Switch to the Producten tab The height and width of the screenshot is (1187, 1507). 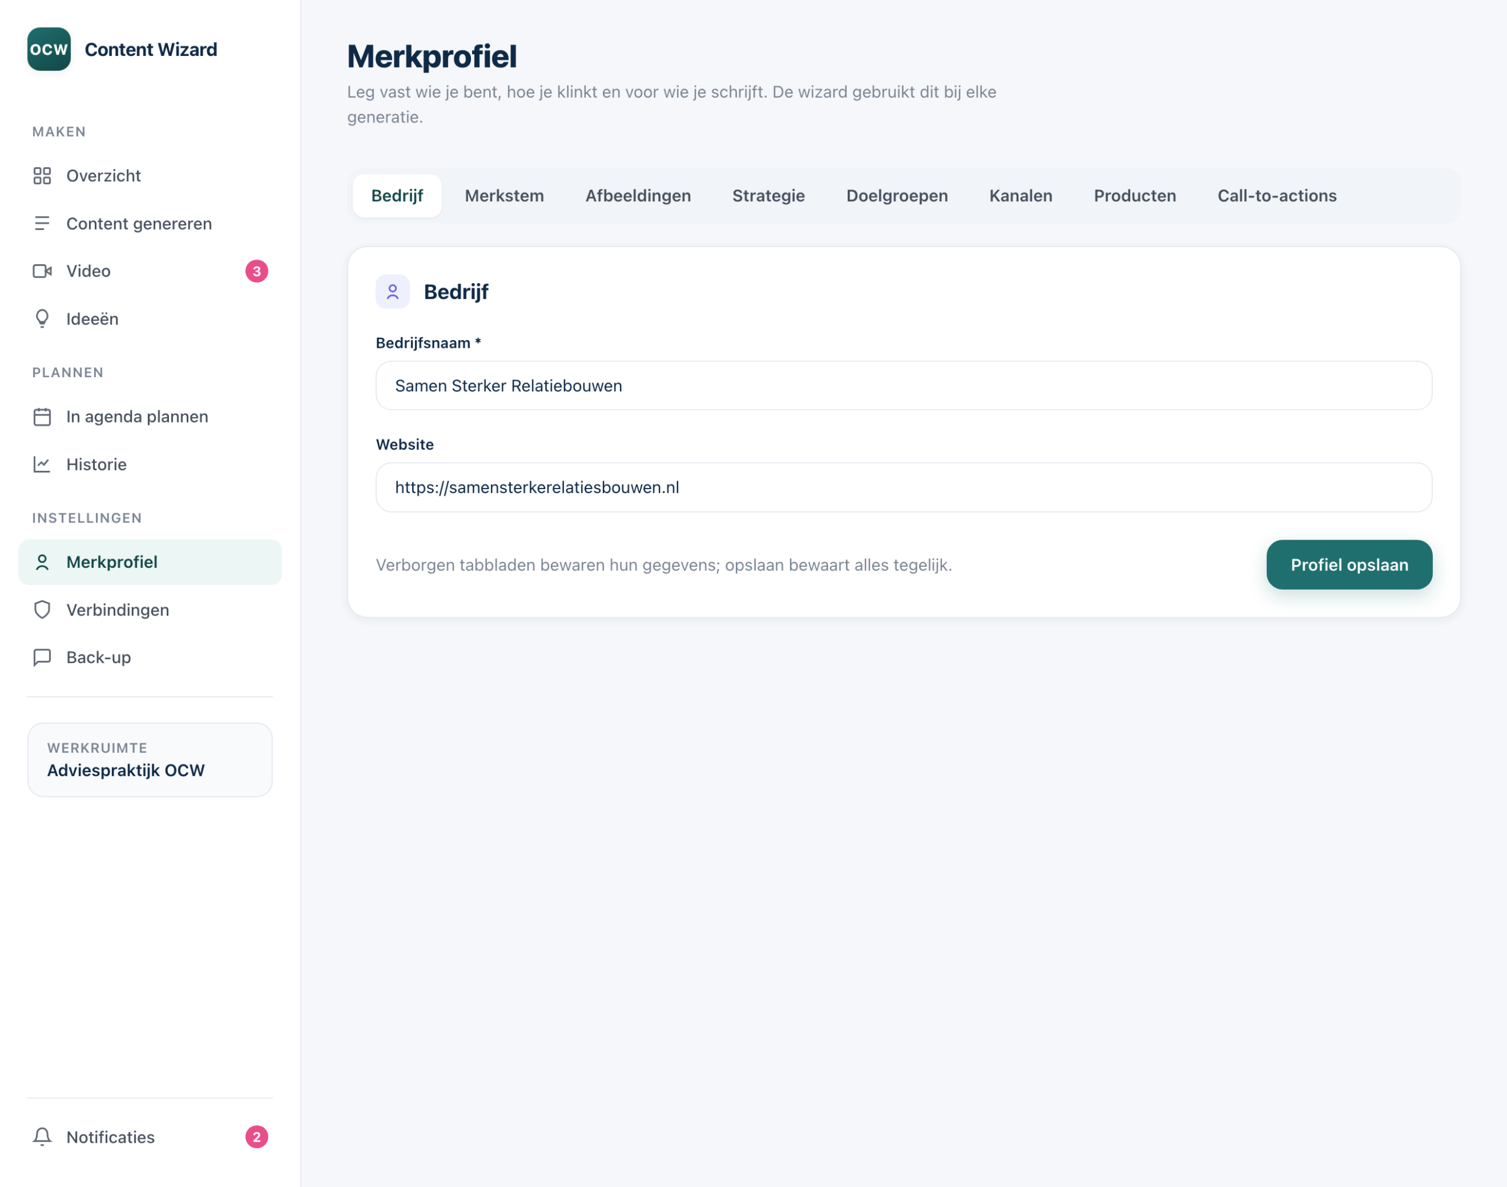1135,196
